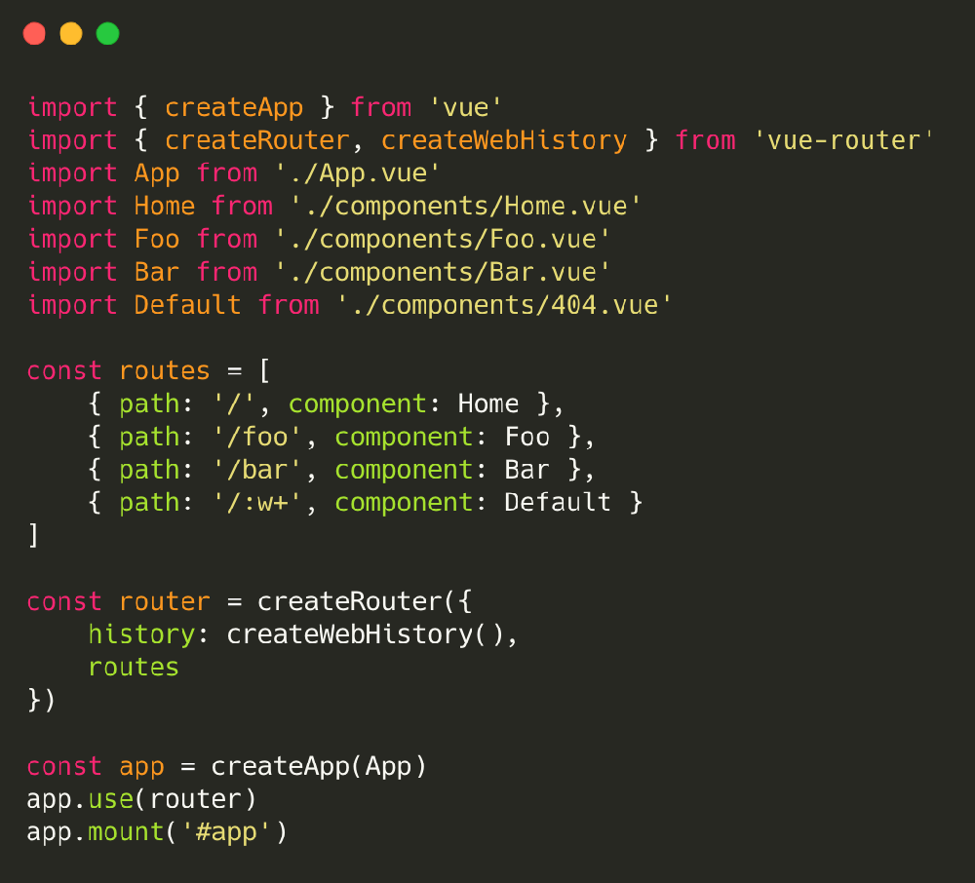Click the createApp(App) call

click(x=319, y=766)
